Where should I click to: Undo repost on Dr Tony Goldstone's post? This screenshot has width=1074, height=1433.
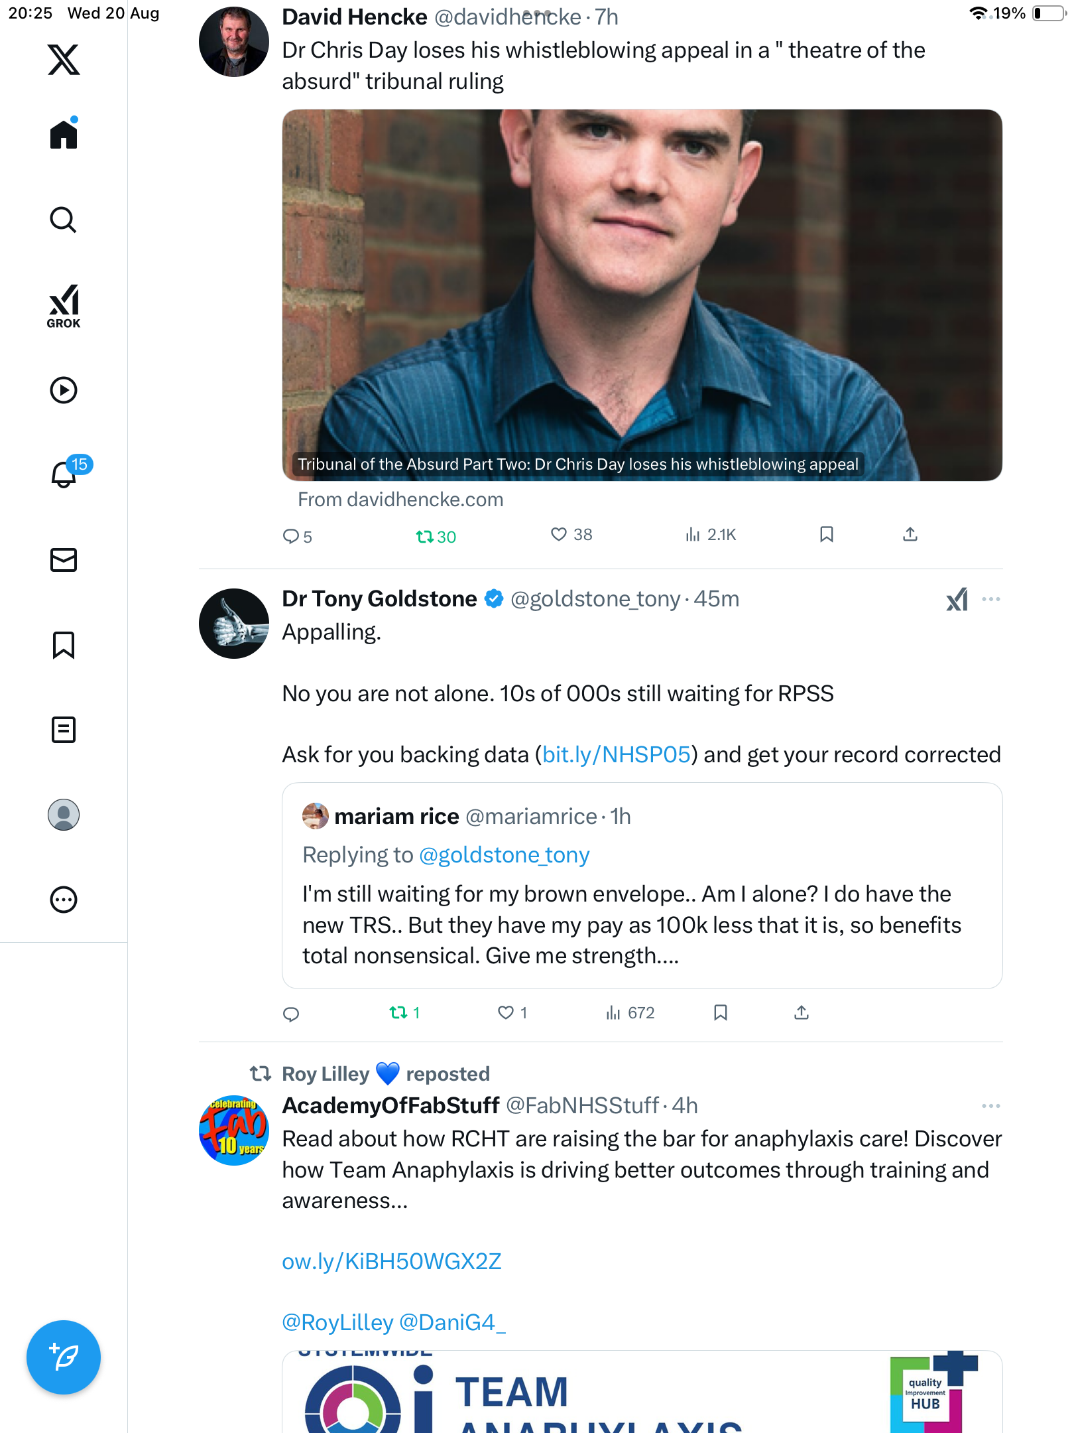pyautogui.click(x=398, y=1012)
